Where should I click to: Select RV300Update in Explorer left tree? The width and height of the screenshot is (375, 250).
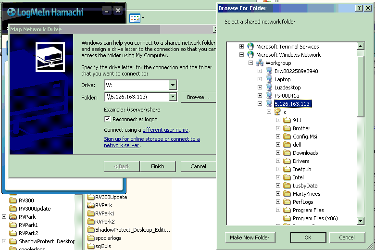click(35, 209)
